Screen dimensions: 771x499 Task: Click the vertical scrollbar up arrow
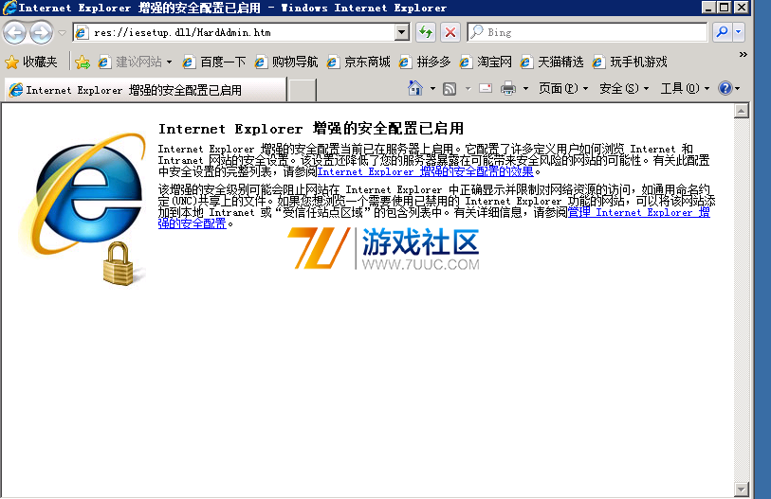click(742, 111)
